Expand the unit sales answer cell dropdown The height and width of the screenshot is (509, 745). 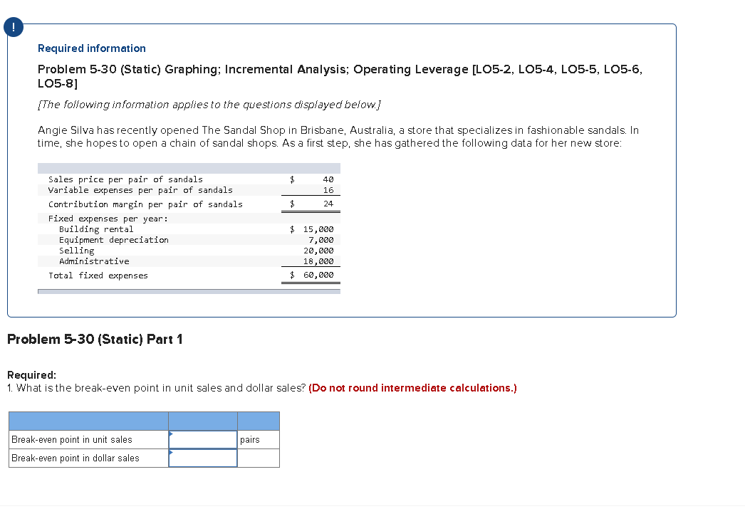pyautogui.click(x=202, y=439)
